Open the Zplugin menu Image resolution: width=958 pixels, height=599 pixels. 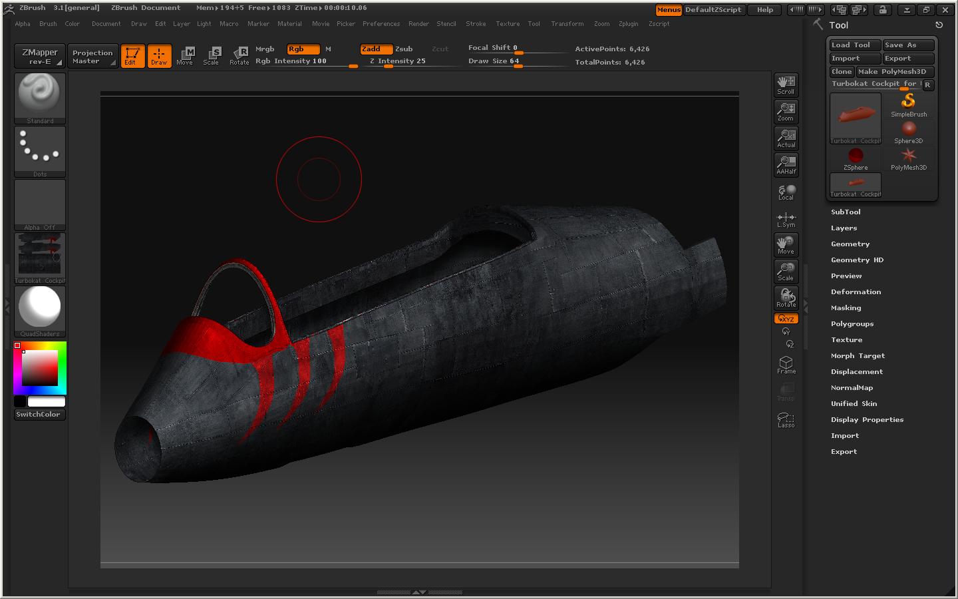point(628,24)
